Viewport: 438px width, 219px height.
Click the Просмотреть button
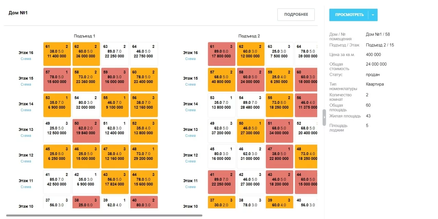349,15
